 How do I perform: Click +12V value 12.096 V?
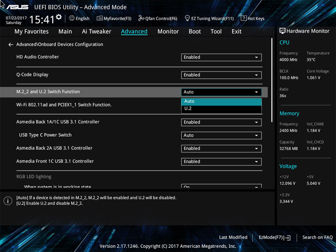[x=287, y=183]
